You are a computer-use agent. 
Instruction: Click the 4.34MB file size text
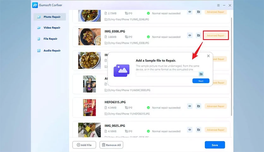pos(112,108)
